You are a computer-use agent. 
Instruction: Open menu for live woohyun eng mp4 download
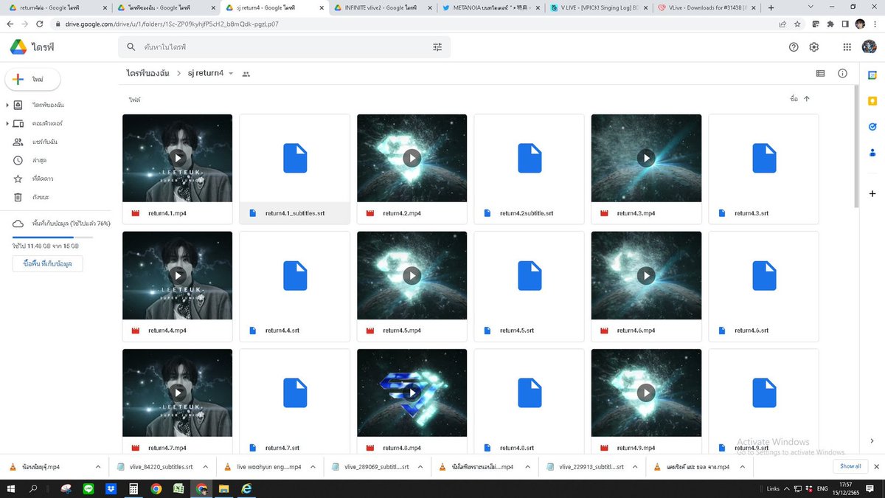pyautogui.click(x=313, y=467)
